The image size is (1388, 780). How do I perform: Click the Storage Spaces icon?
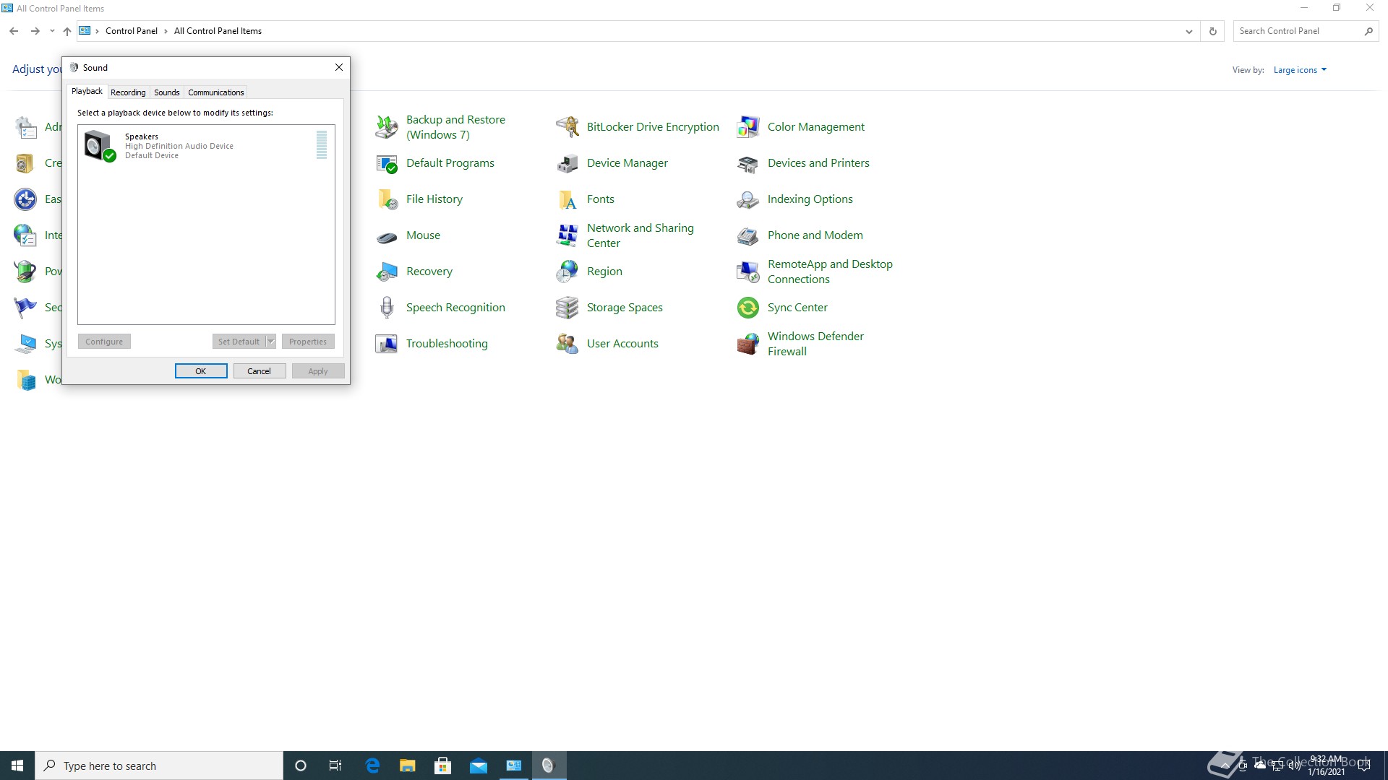(x=567, y=308)
